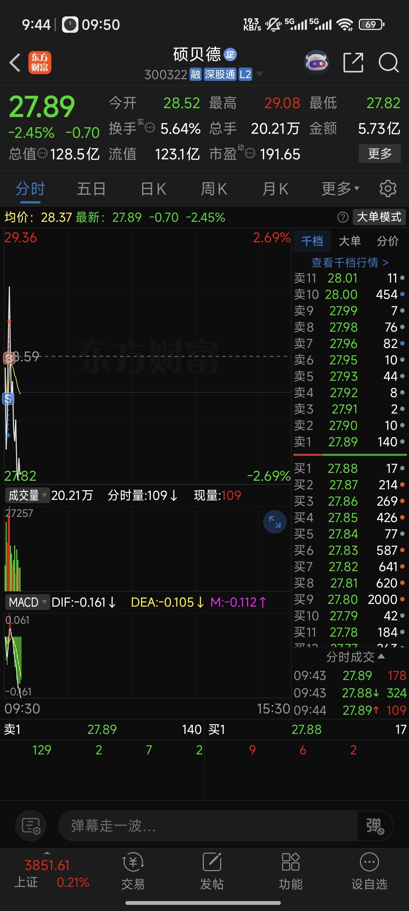Tap the 弹幕走一波 input field

point(208,826)
